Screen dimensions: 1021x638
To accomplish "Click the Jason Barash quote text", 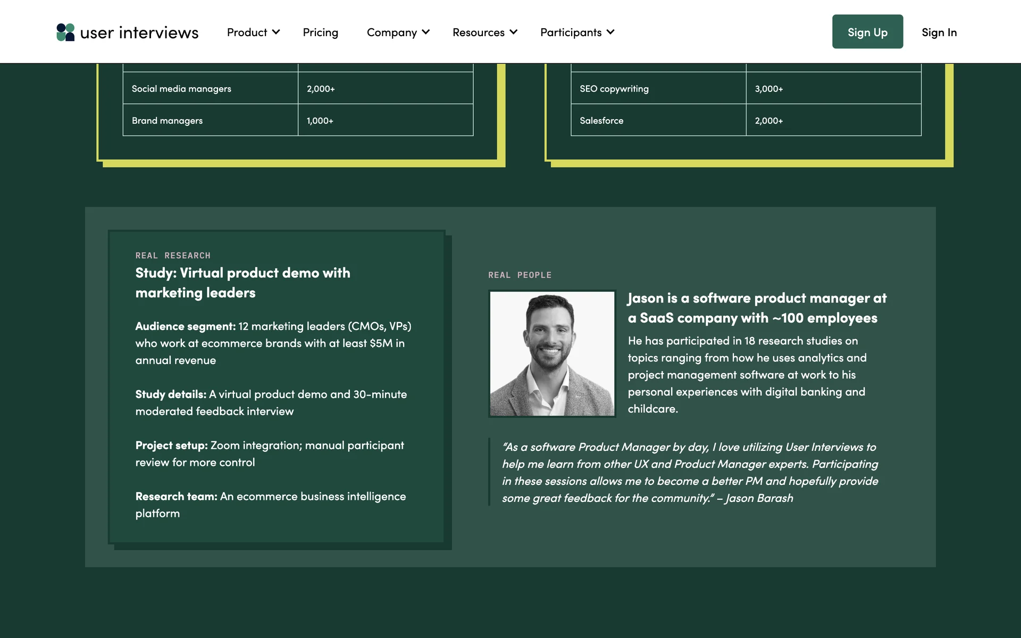I will [690, 473].
